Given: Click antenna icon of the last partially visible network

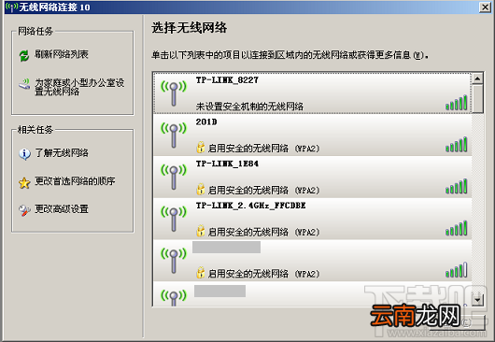Looking at the screenshot, I should click(x=174, y=298).
